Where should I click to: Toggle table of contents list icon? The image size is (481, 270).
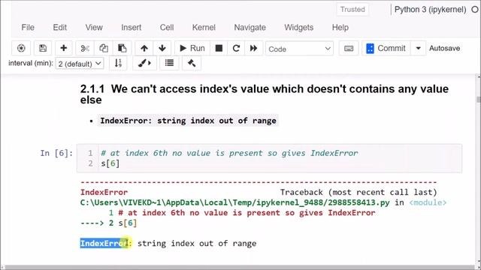pos(169,63)
